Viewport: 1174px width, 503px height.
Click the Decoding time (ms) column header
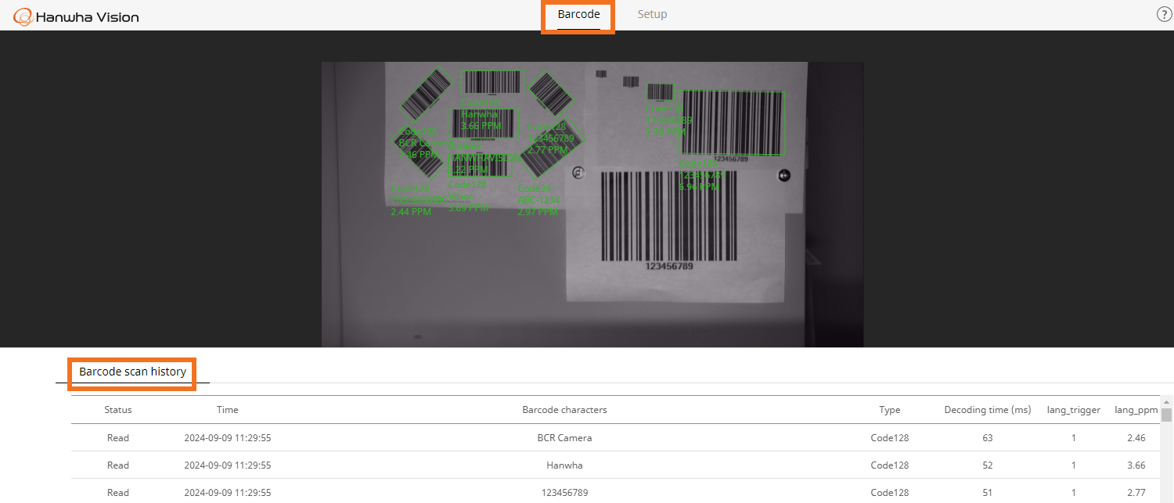(x=988, y=410)
